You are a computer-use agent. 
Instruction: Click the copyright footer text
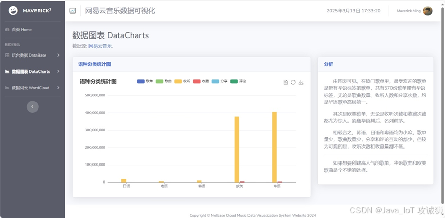[253, 215]
